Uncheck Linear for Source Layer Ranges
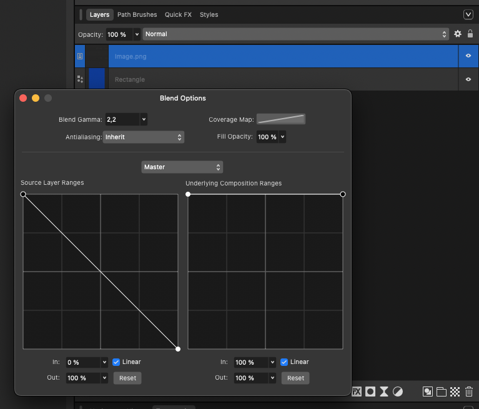This screenshot has height=409, width=479. pos(117,362)
